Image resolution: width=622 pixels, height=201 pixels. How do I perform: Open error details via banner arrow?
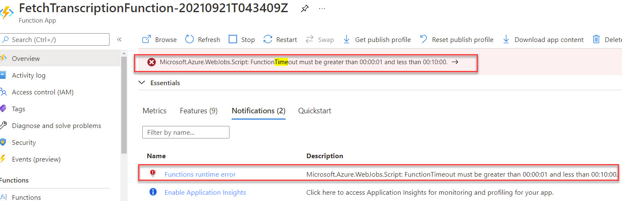point(455,62)
